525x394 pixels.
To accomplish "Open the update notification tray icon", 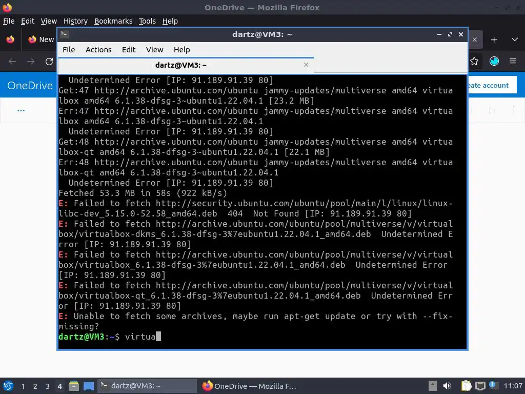I will (x=493, y=385).
